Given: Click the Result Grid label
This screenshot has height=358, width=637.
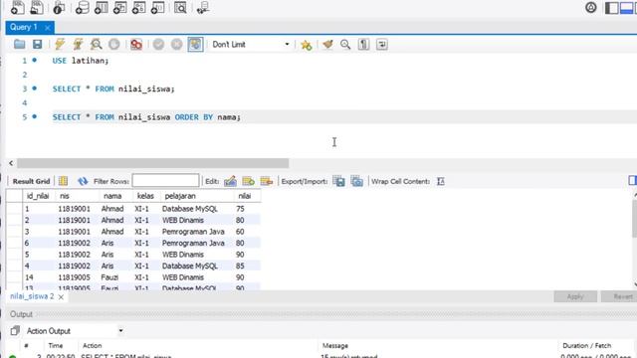Looking at the screenshot, I should (31, 181).
